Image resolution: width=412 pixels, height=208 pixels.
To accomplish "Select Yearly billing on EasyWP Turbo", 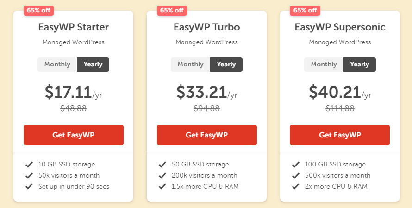I will tap(226, 65).
